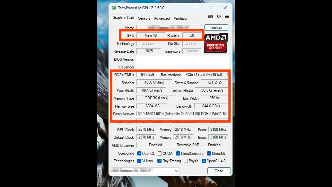Click the Default Clock row Boost 3100 MHz value

coord(218,137)
